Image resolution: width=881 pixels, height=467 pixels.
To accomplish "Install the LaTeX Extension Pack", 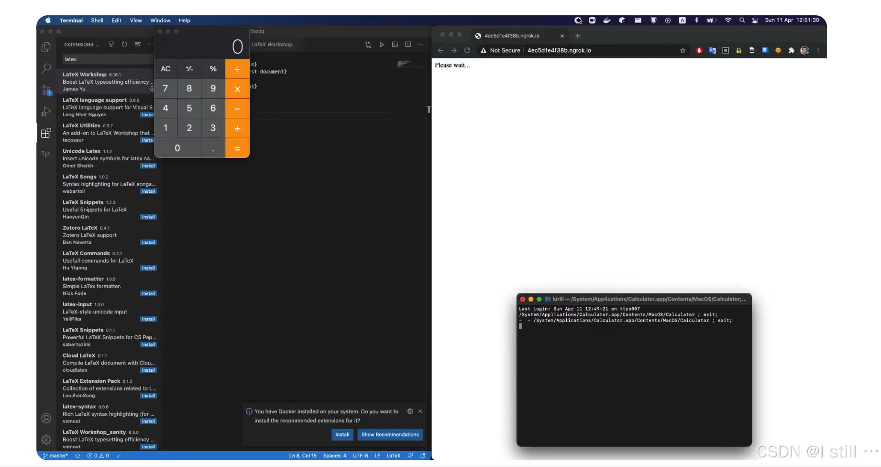I will [x=148, y=396].
